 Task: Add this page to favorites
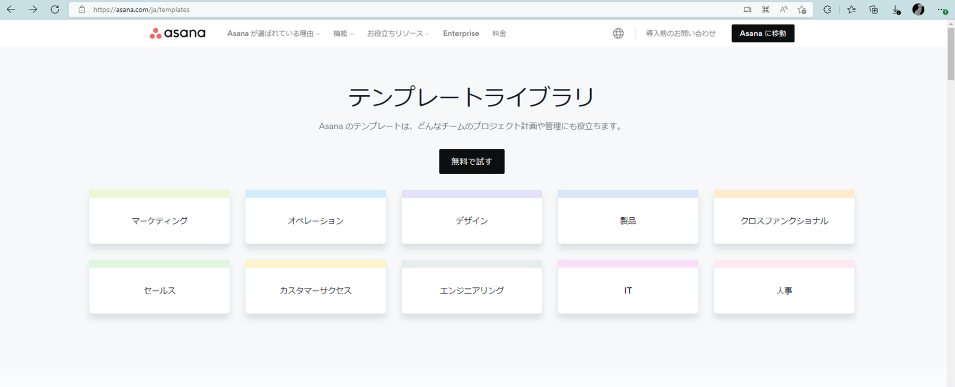(x=802, y=10)
